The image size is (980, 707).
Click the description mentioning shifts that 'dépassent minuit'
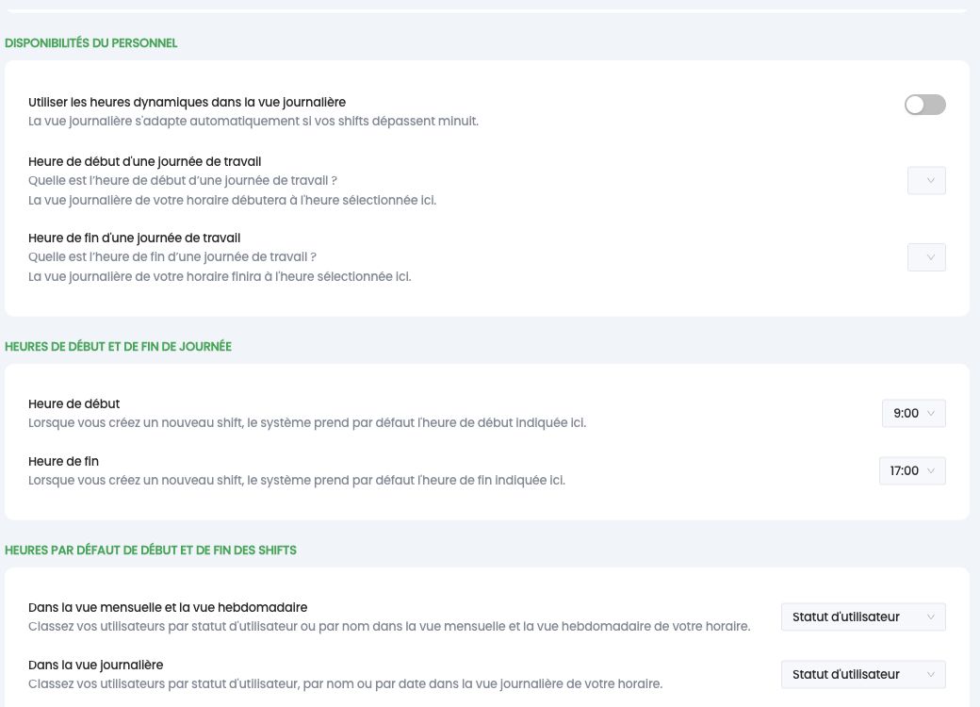point(253,121)
